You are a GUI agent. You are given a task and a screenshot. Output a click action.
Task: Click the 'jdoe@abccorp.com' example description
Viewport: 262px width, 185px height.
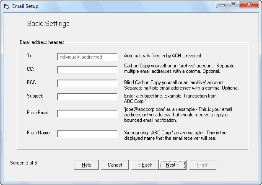click(x=178, y=115)
